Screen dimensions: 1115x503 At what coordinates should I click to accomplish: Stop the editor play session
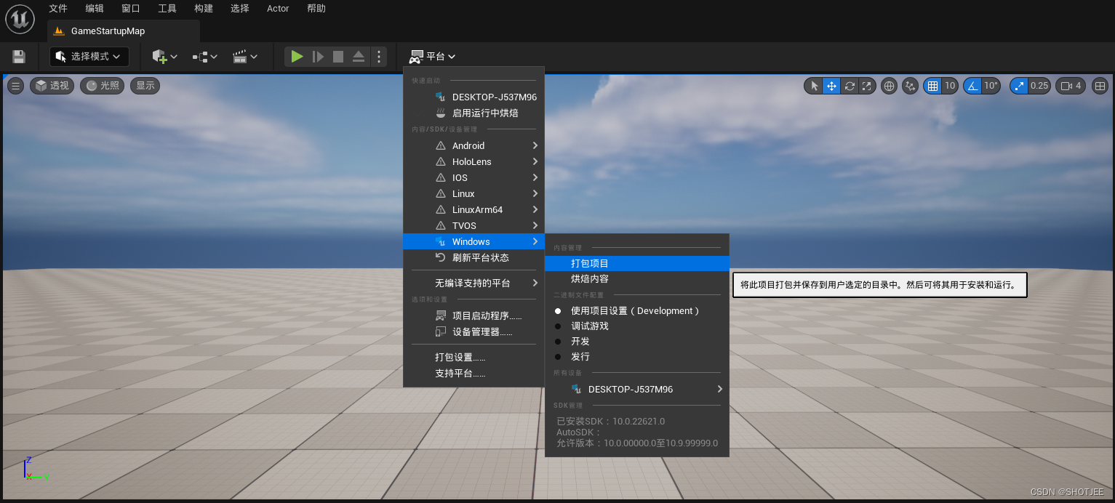pyautogui.click(x=337, y=56)
